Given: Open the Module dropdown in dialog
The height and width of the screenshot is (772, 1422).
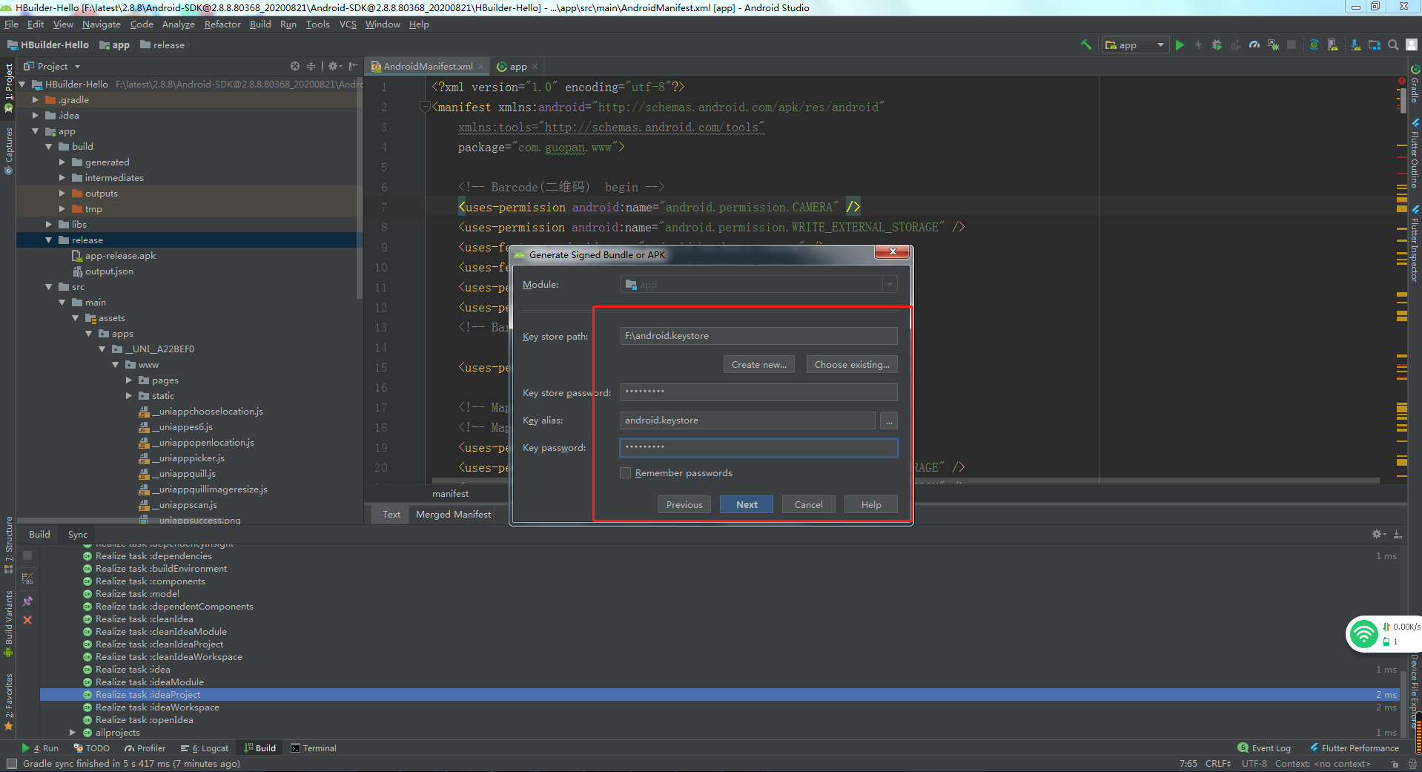Looking at the screenshot, I should point(758,284).
